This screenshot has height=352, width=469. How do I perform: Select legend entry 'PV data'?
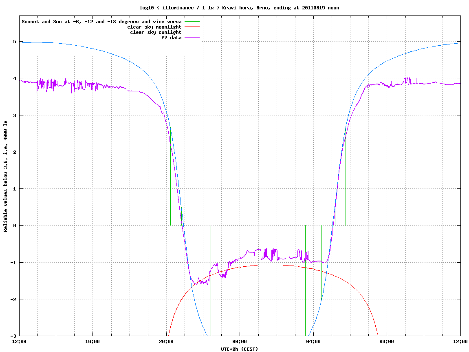pyautogui.click(x=172, y=38)
